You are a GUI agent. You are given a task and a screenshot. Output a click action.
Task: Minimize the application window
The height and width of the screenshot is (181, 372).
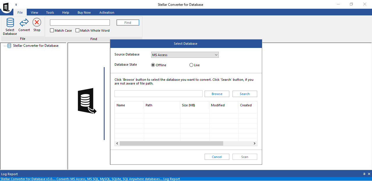pos(338,4)
